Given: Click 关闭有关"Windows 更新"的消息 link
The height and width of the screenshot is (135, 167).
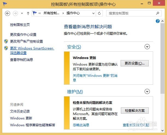Looking at the screenshot, I should [95, 78].
